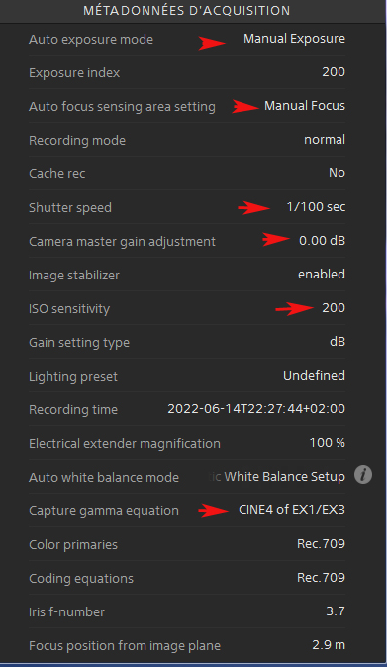Select the Recording mode normal value
The image size is (387, 667).
click(x=325, y=140)
